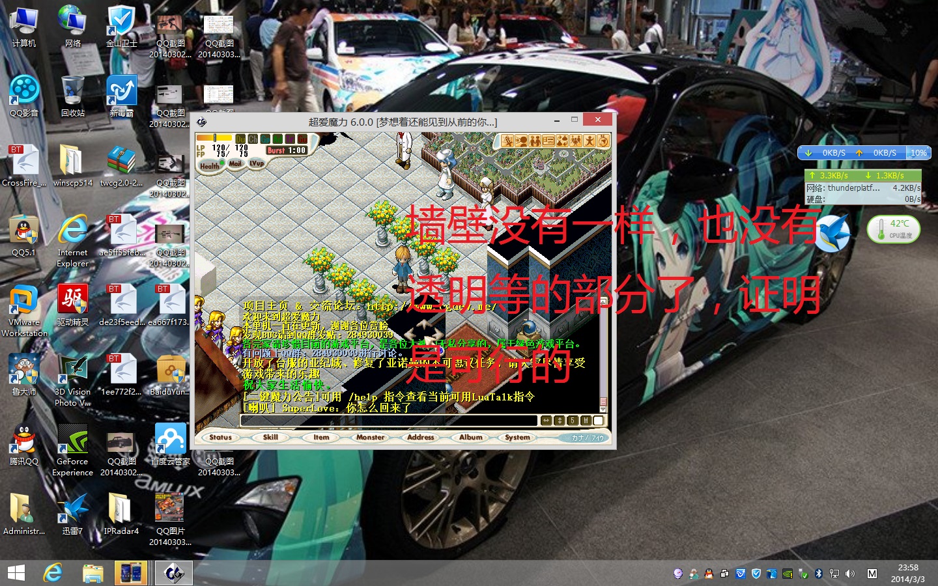Click the trade exchange action icon
Viewport: 938px width, 586px height.
(562, 141)
